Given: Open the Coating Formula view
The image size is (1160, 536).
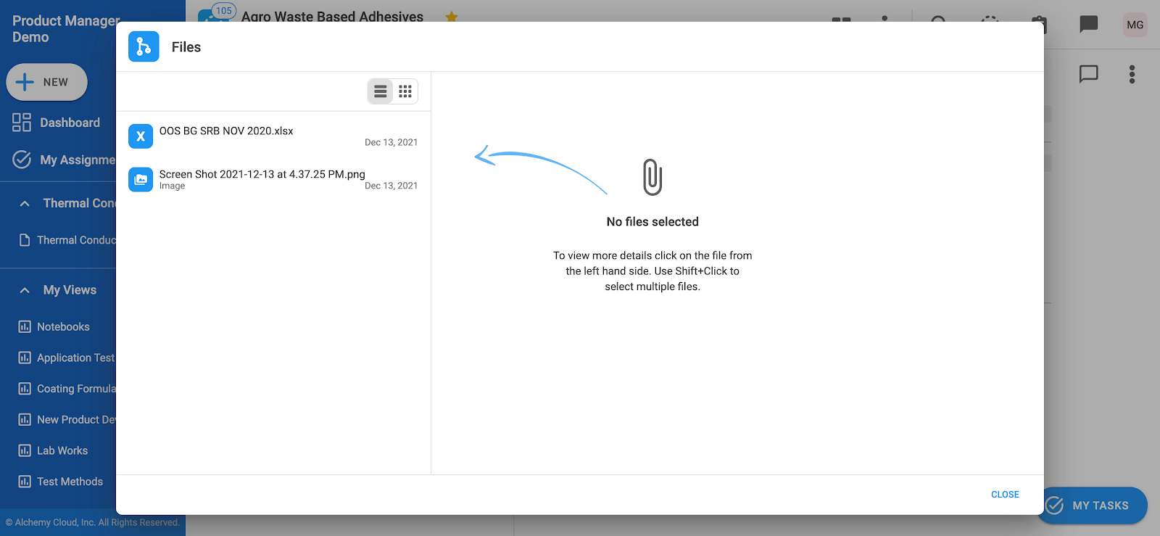Looking at the screenshot, I should [x=76, y=389].
